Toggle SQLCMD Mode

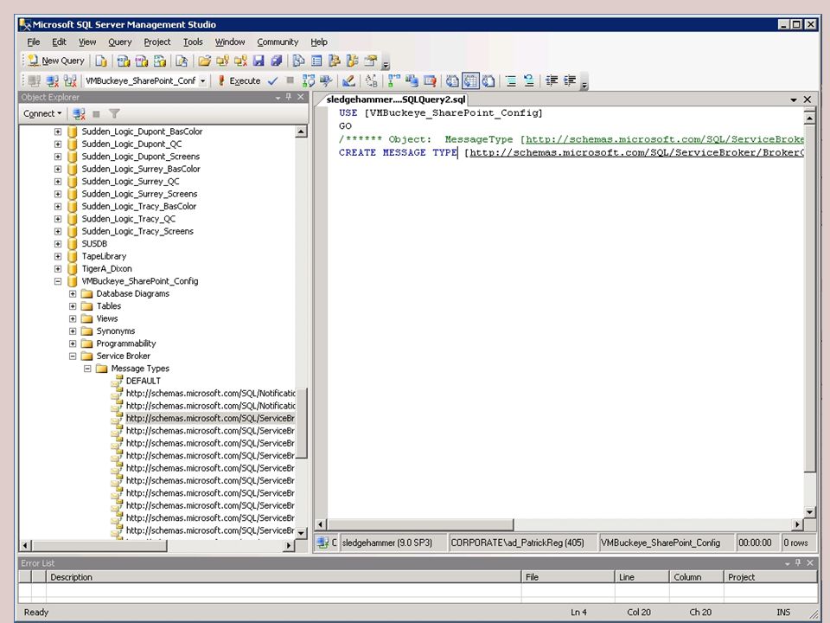[430, 81]
